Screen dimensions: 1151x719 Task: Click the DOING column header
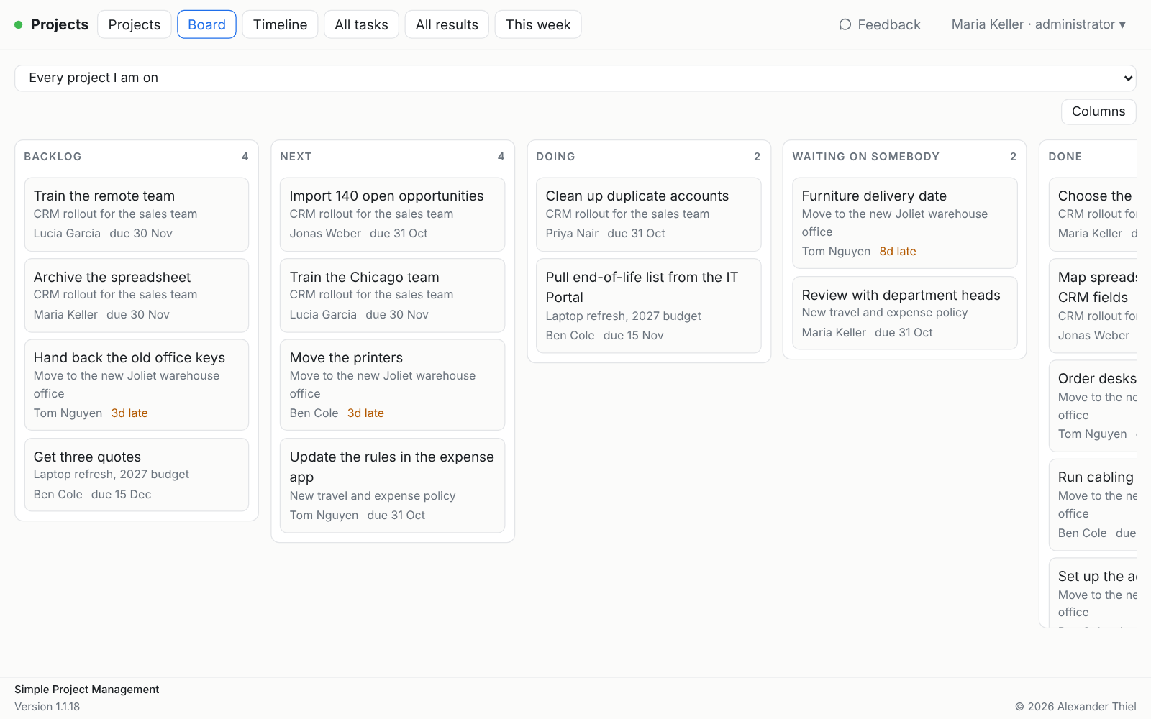click(555, 157)
